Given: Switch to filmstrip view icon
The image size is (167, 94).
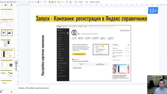Looking at the screenshot, I should [x=1, y=92].
